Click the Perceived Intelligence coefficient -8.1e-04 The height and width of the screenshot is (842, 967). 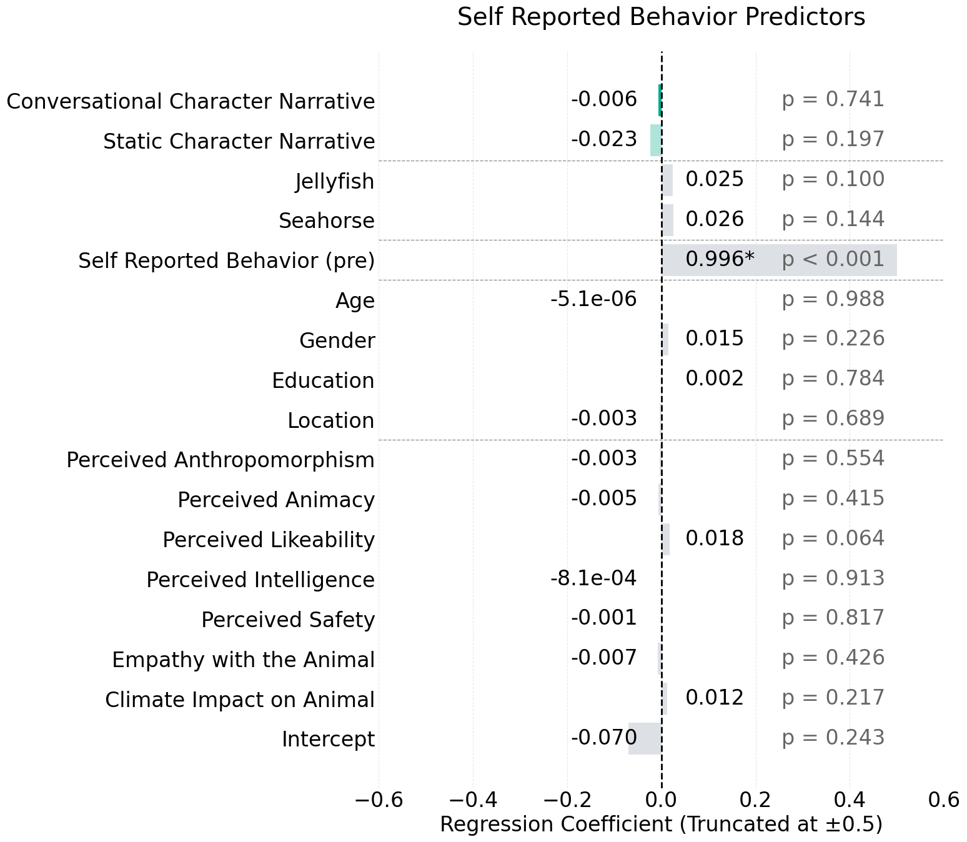coord(593,578)
